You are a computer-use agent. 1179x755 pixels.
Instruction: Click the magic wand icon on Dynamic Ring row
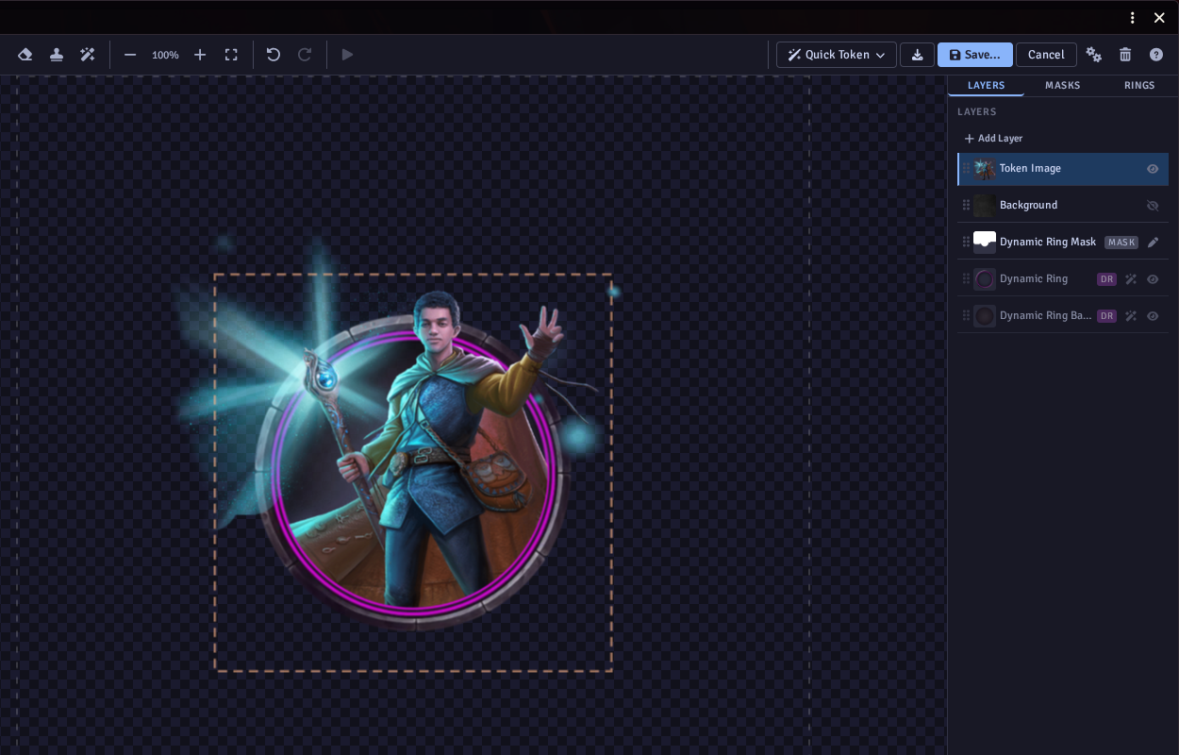(1131, 278)
